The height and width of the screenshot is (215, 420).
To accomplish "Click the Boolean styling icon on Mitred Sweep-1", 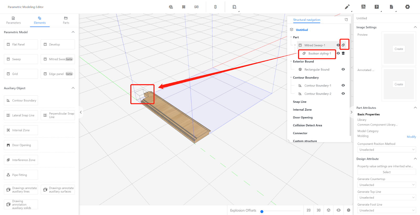I will [x=343, y=45].
